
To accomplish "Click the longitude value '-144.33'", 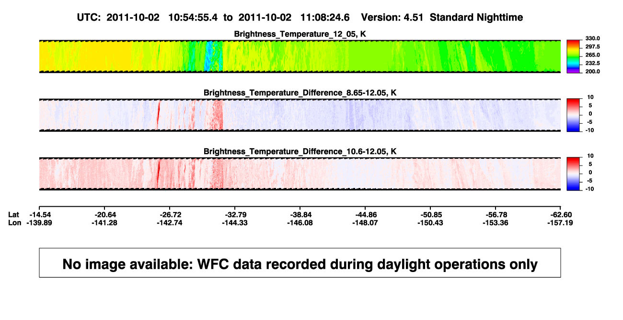I will point(236,223).
